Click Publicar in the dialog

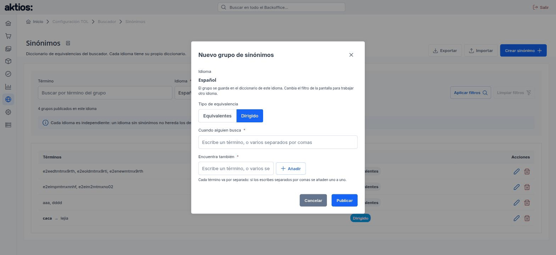tap(344, 201)
